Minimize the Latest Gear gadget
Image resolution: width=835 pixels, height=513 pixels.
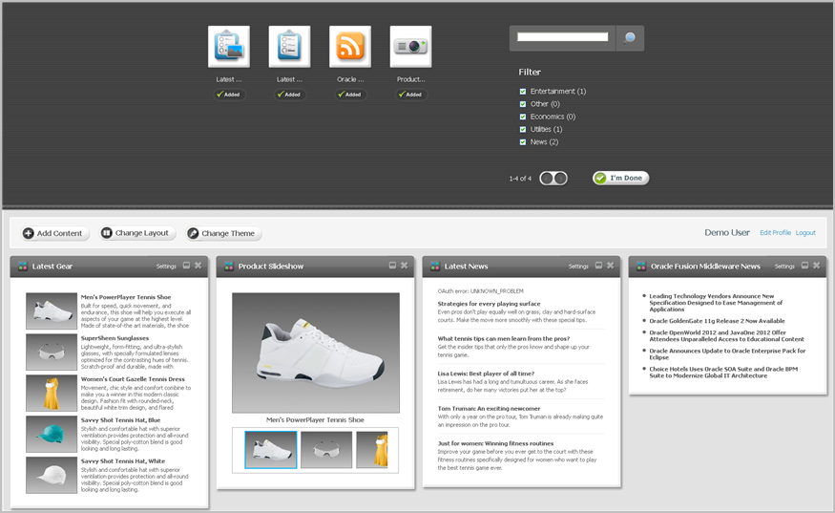pos(186,266)
